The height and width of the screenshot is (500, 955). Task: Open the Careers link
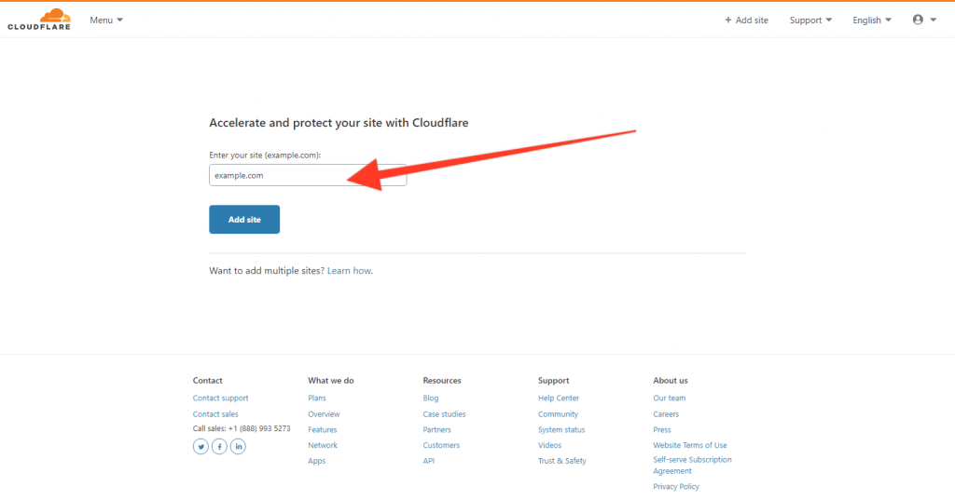pyautogui.click(x=666, y=413)
